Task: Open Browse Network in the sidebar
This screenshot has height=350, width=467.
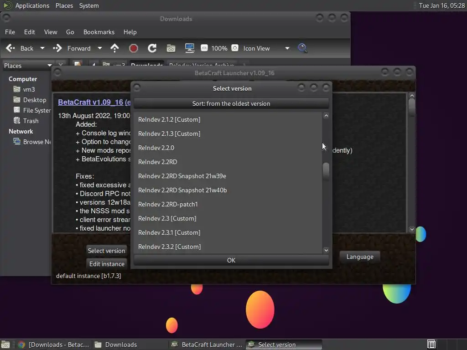Action: (32, 142)
